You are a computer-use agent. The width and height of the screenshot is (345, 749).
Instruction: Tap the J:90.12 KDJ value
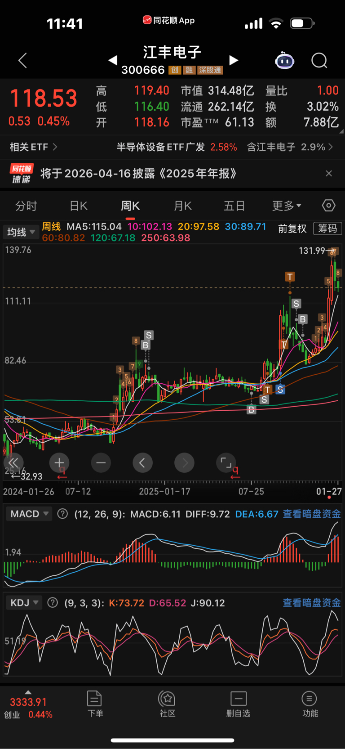click(208, 603)
